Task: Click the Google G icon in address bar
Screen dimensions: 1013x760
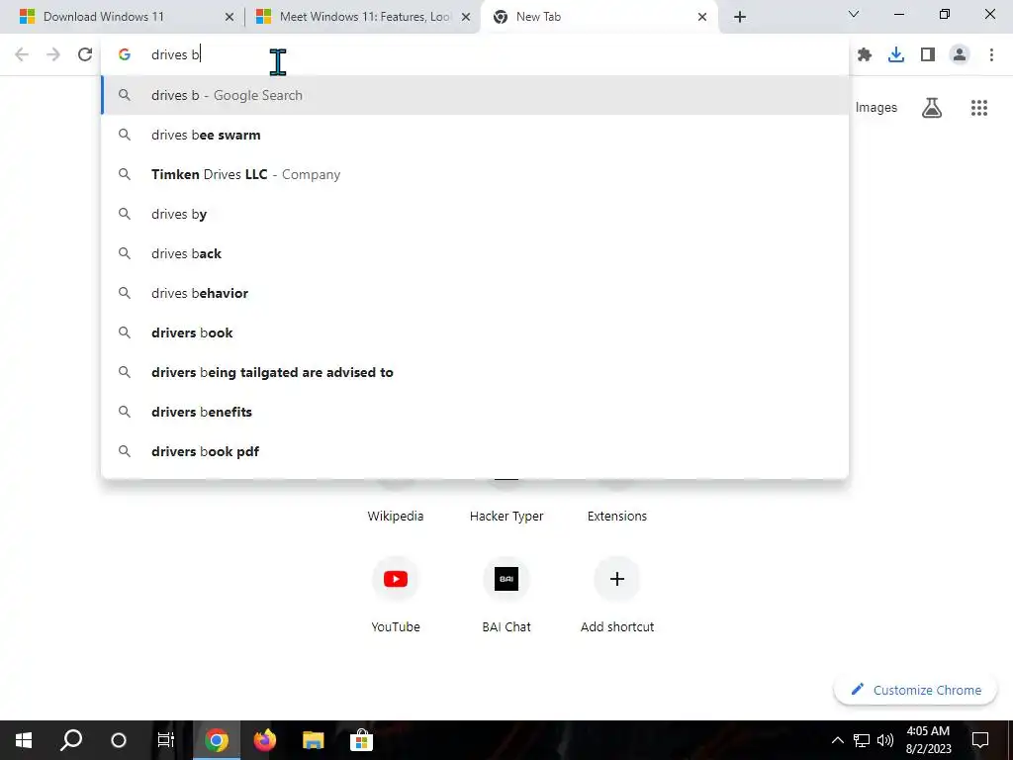Action: click(125, 55)
